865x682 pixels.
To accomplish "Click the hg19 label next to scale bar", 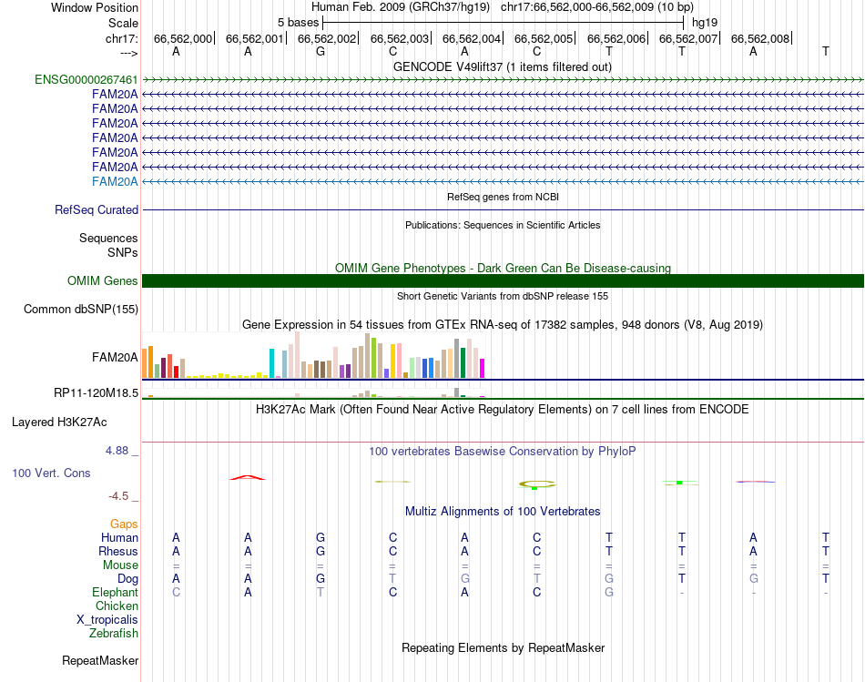I will (705, 23).
